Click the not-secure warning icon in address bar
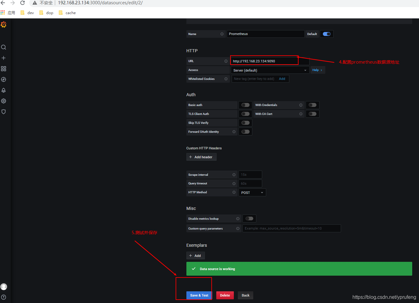This screenshot has height=303, width=419. [35, 3]
